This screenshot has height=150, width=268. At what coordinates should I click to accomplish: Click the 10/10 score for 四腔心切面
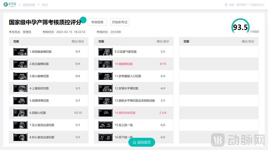(x=78, y=113)
